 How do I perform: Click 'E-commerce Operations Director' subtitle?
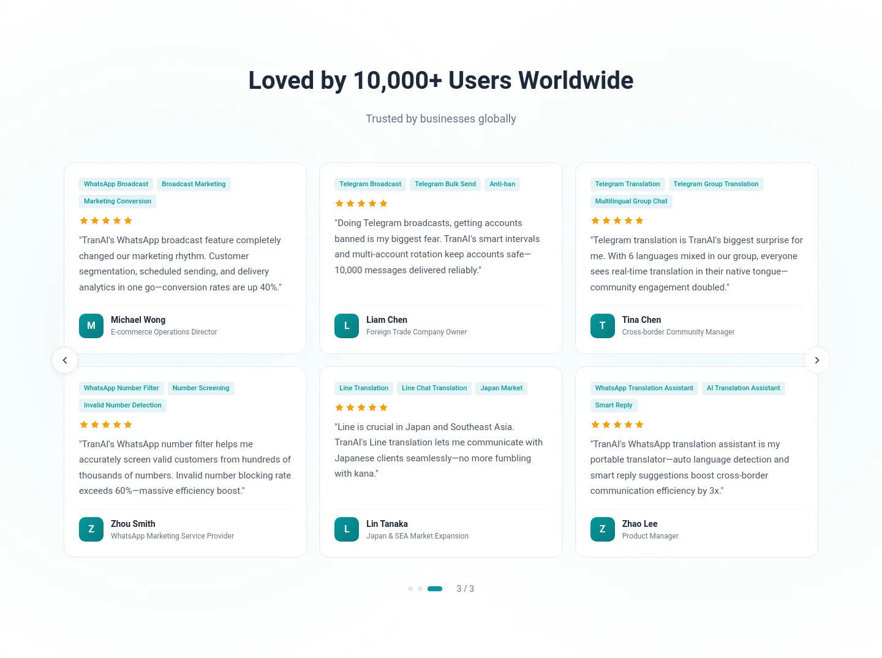164,332
